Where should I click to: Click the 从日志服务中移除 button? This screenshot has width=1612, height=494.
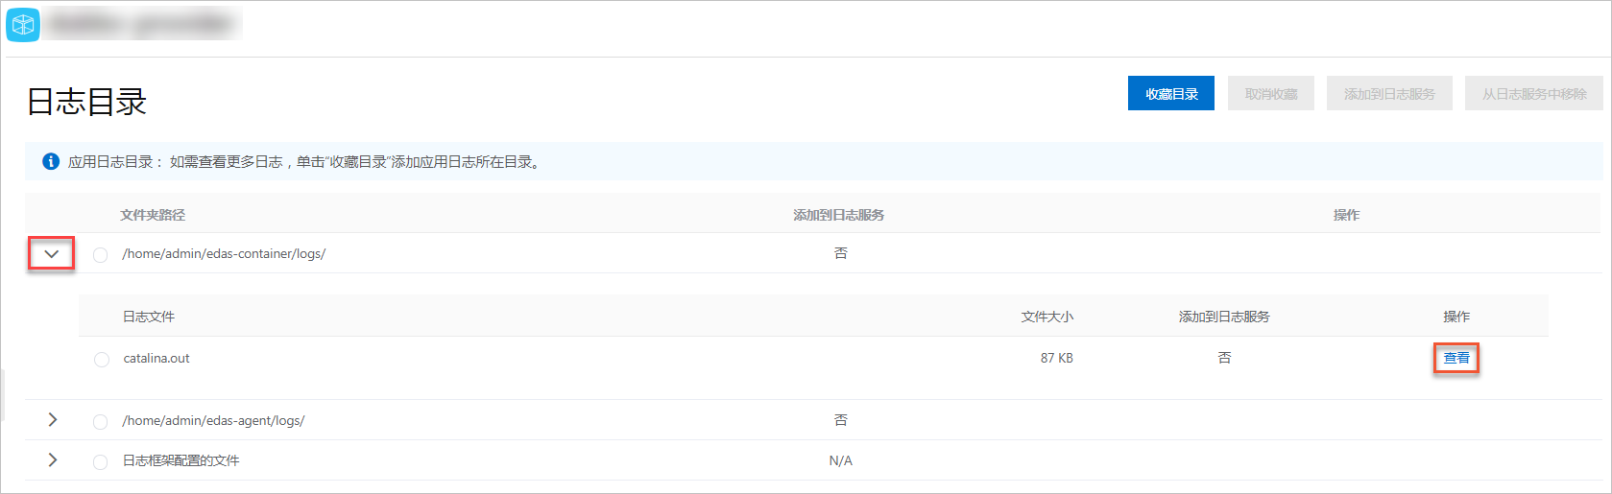(x=1534, y=93)
